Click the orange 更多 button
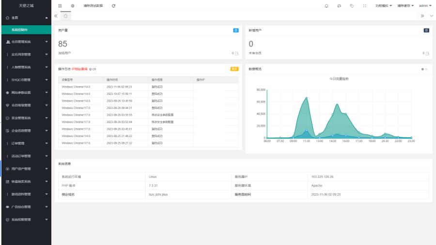The width and height of the screenshot is (436, 245). point(234,69)
